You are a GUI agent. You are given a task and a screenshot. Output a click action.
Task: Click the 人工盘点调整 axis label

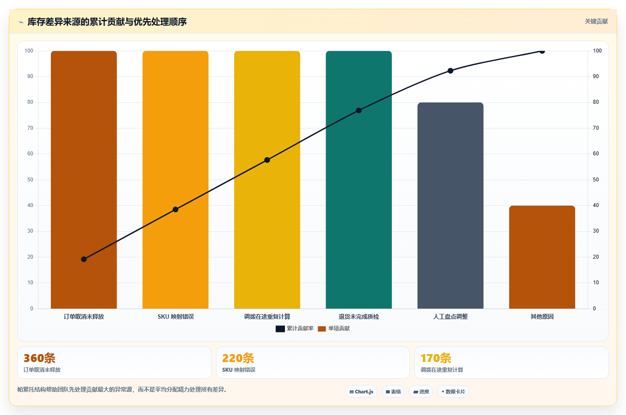pos(451,317)
